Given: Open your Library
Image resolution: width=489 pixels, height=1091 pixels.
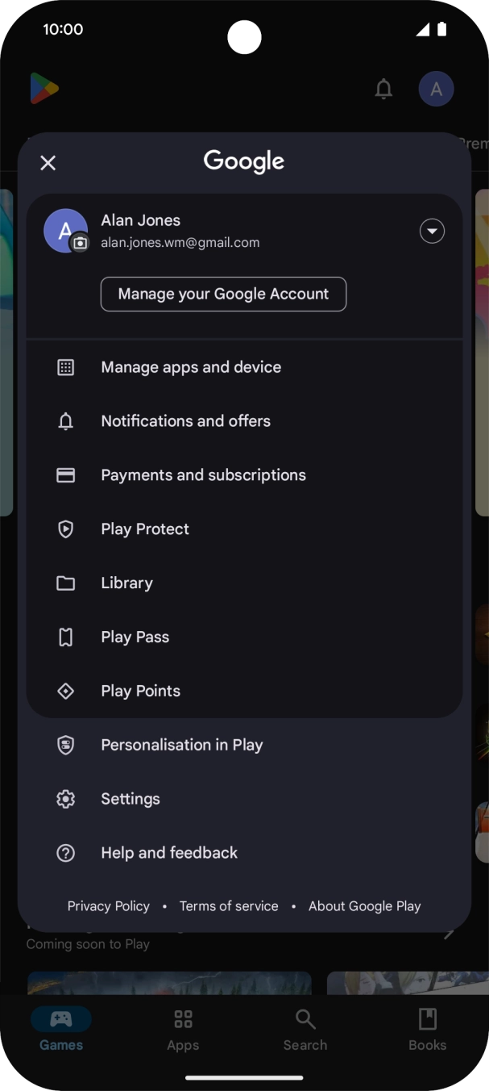Looking at the screenshot, I should point(126,583).
